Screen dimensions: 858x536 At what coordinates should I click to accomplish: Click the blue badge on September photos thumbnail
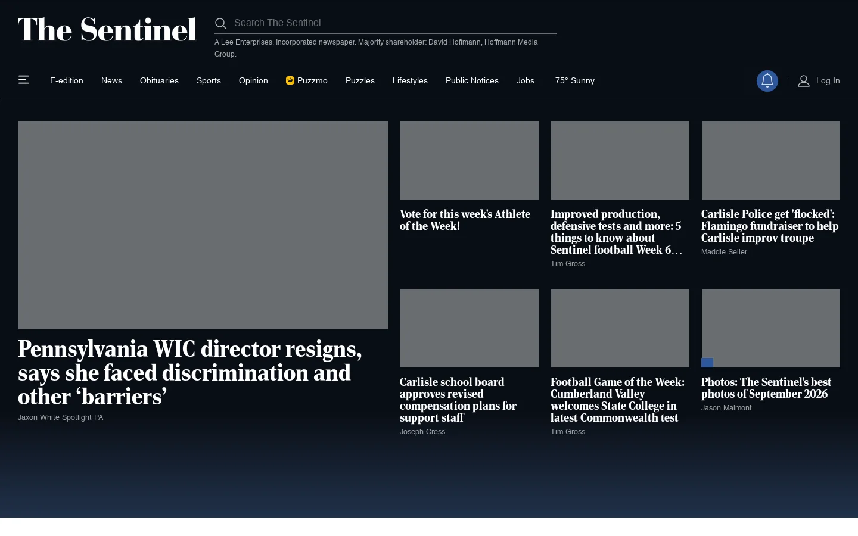coord(707,362)
